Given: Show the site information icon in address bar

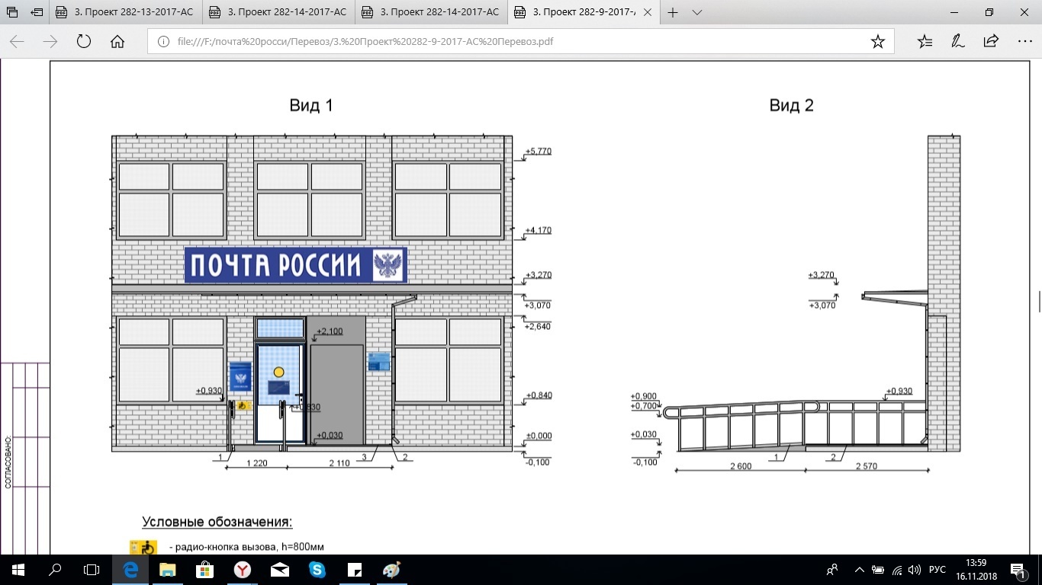Looking at the screenshot, I should click(x=163, y=42).
